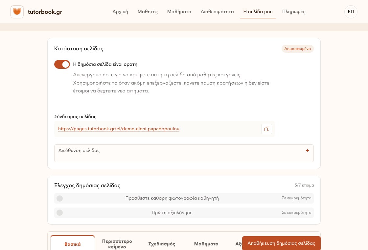Switch to the Σχεδιασμός tab
The width and height of the screenshot is (368, 250).
[161, 244]
